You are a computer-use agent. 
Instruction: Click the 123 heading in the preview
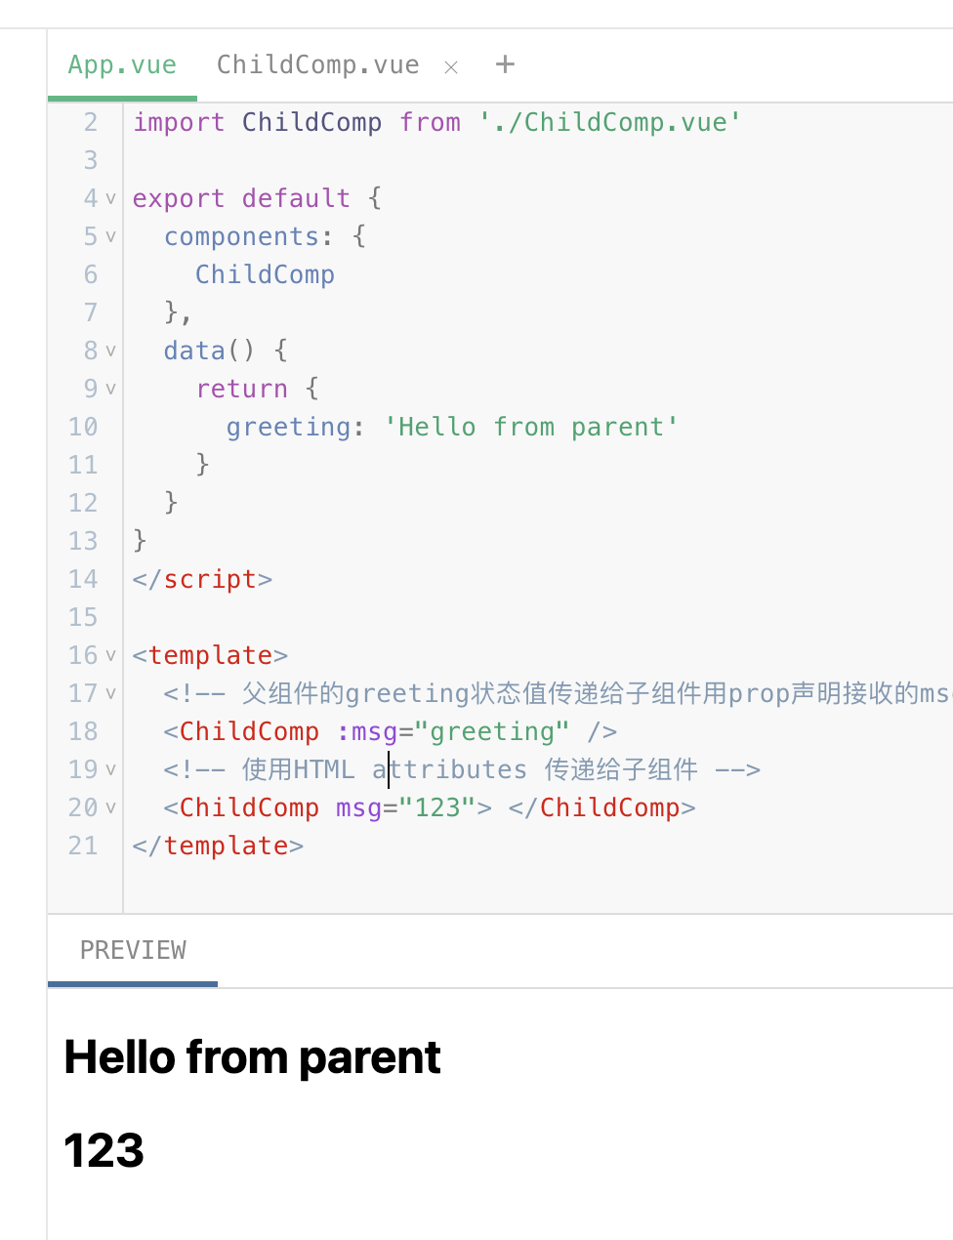click(x=104, y=1150)
